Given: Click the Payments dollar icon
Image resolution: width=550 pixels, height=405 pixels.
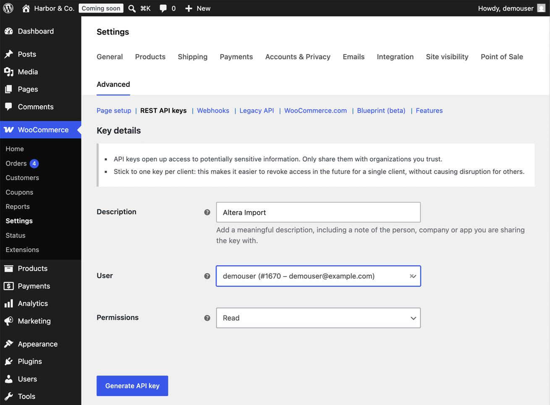Looking at the screenshot, I should click(9, 286).
